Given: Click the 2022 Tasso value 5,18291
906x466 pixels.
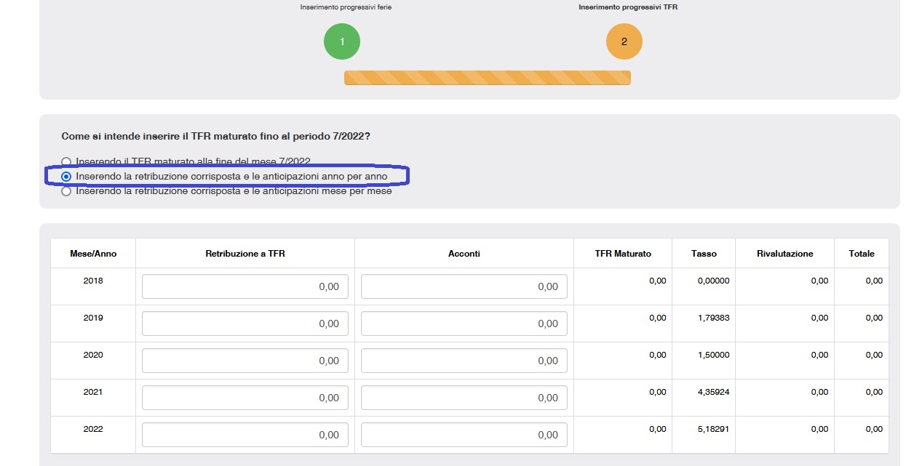Looking at the screenshot, I should click(713, 429).
